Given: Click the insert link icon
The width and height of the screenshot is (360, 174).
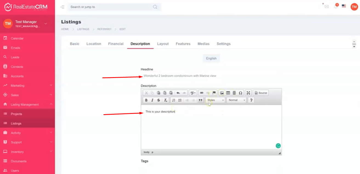Looking at the screenshot, I should 202,93.
